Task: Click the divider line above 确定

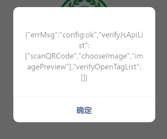Action: click(84, 97)
